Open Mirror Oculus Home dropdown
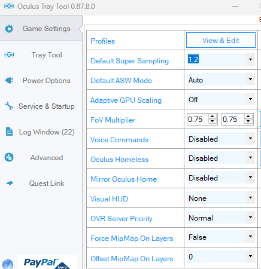 tap(250, 178)
